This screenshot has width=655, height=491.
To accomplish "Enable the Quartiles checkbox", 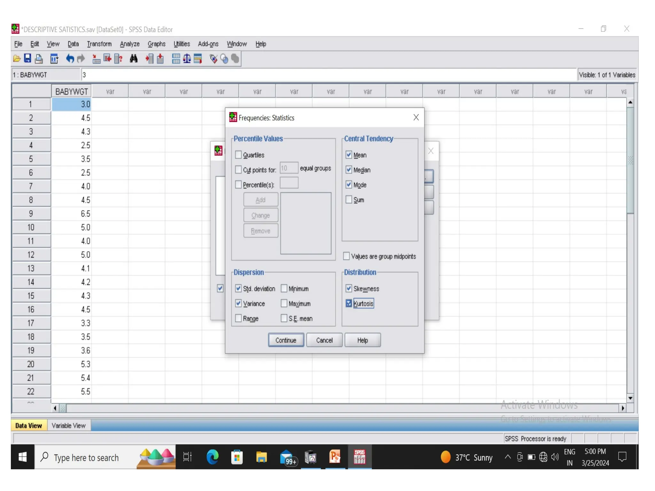I will pyautogui.click(x=238, y=155).
